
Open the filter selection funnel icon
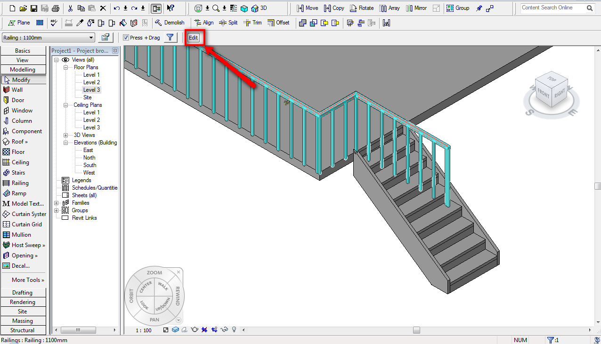(170, 38)
